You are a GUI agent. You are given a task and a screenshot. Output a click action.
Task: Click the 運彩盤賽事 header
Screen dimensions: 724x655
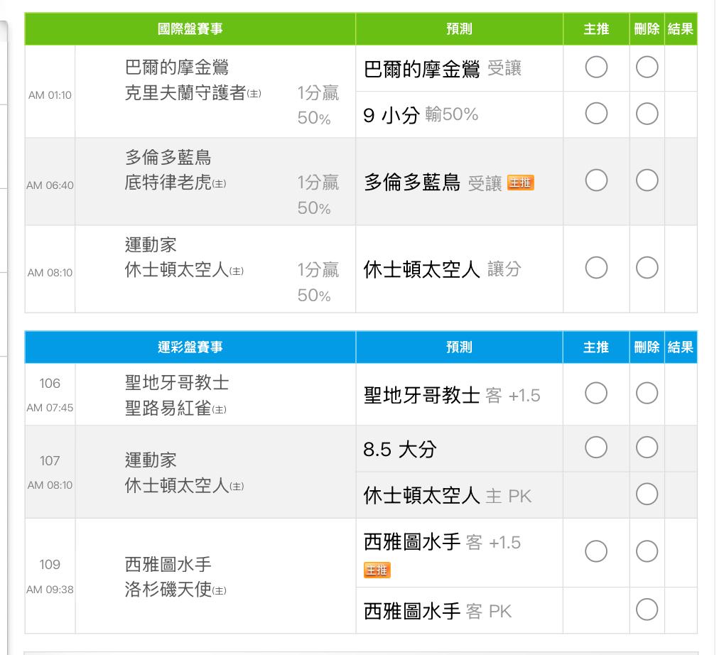190,347
